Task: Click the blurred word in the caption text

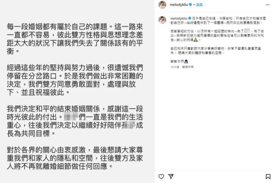Action: click(x=247, y=31)
